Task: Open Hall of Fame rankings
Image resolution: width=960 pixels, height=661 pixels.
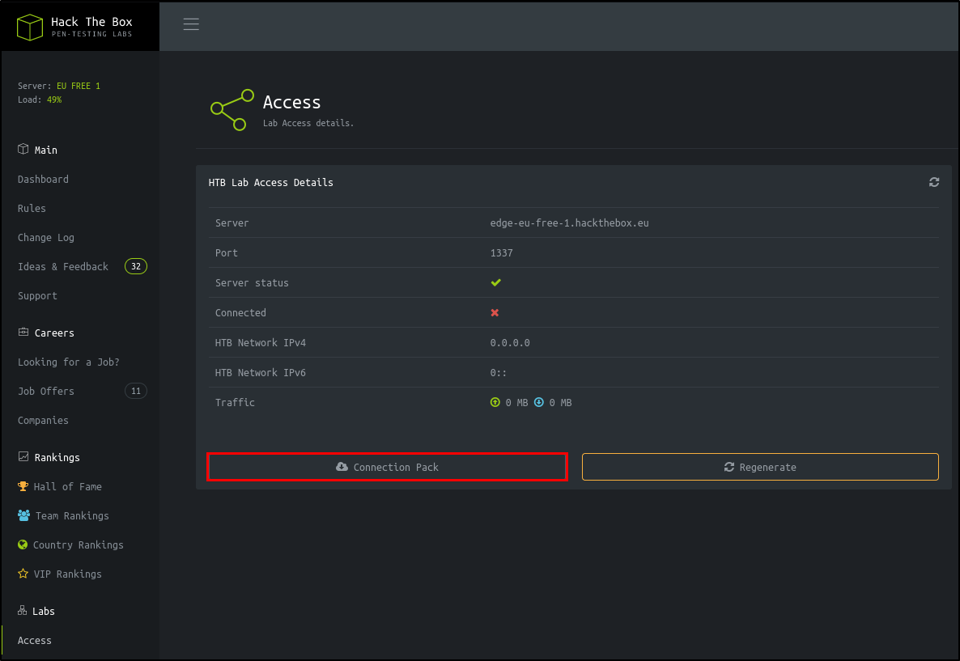Action: (67, 486)
